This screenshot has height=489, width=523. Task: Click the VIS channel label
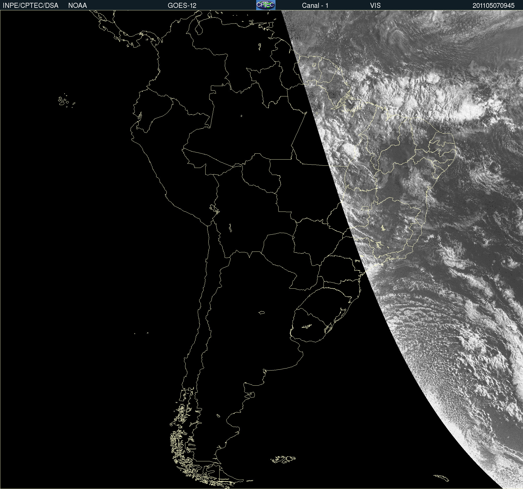click(x=375, y=6)
